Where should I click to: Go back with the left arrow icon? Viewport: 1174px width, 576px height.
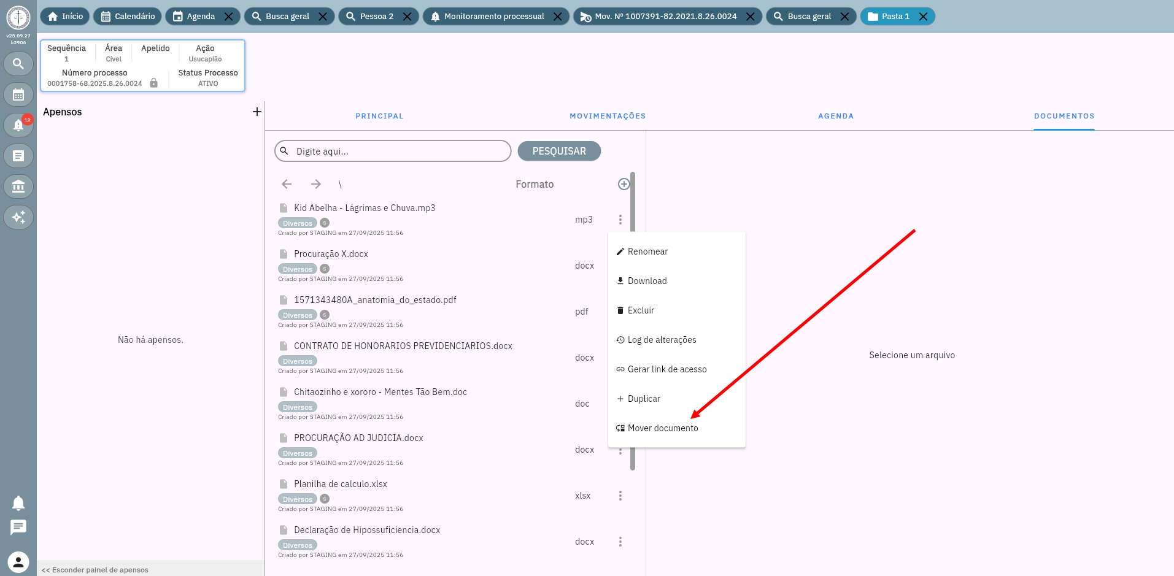(287, 184)
